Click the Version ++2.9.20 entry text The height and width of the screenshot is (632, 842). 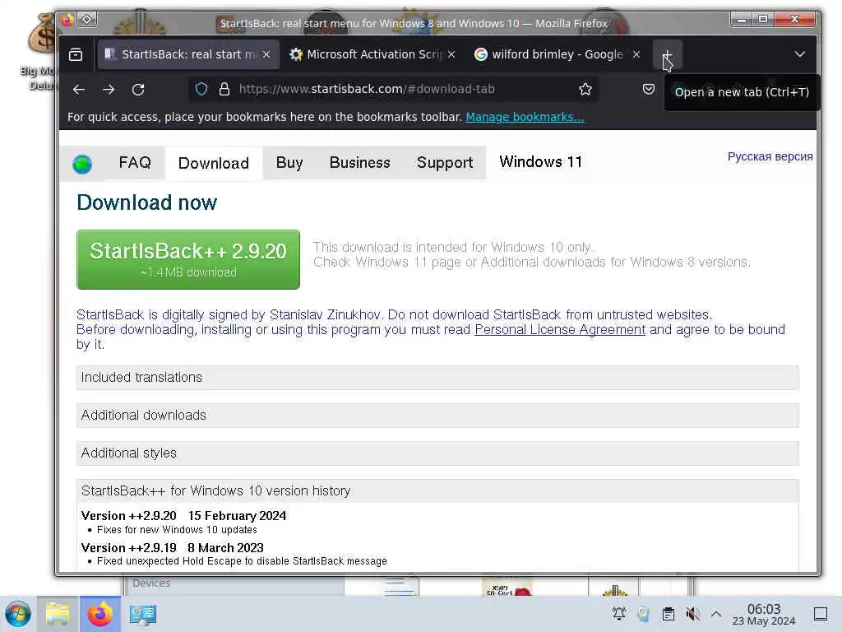[x=183, y=515]
